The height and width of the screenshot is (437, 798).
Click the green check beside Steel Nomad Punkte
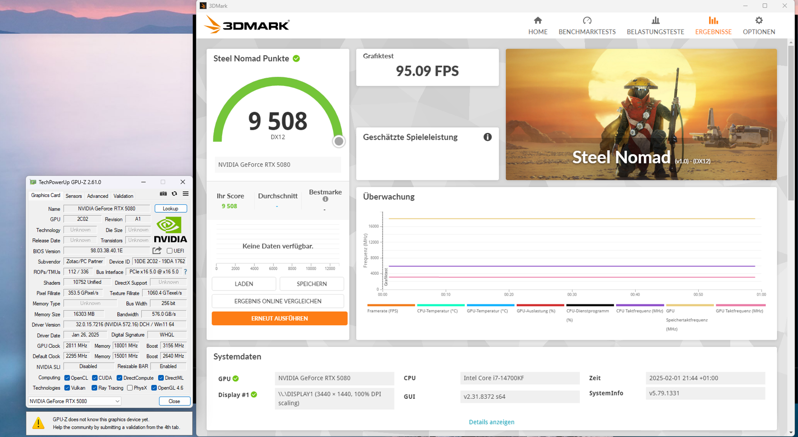(297, 58)
